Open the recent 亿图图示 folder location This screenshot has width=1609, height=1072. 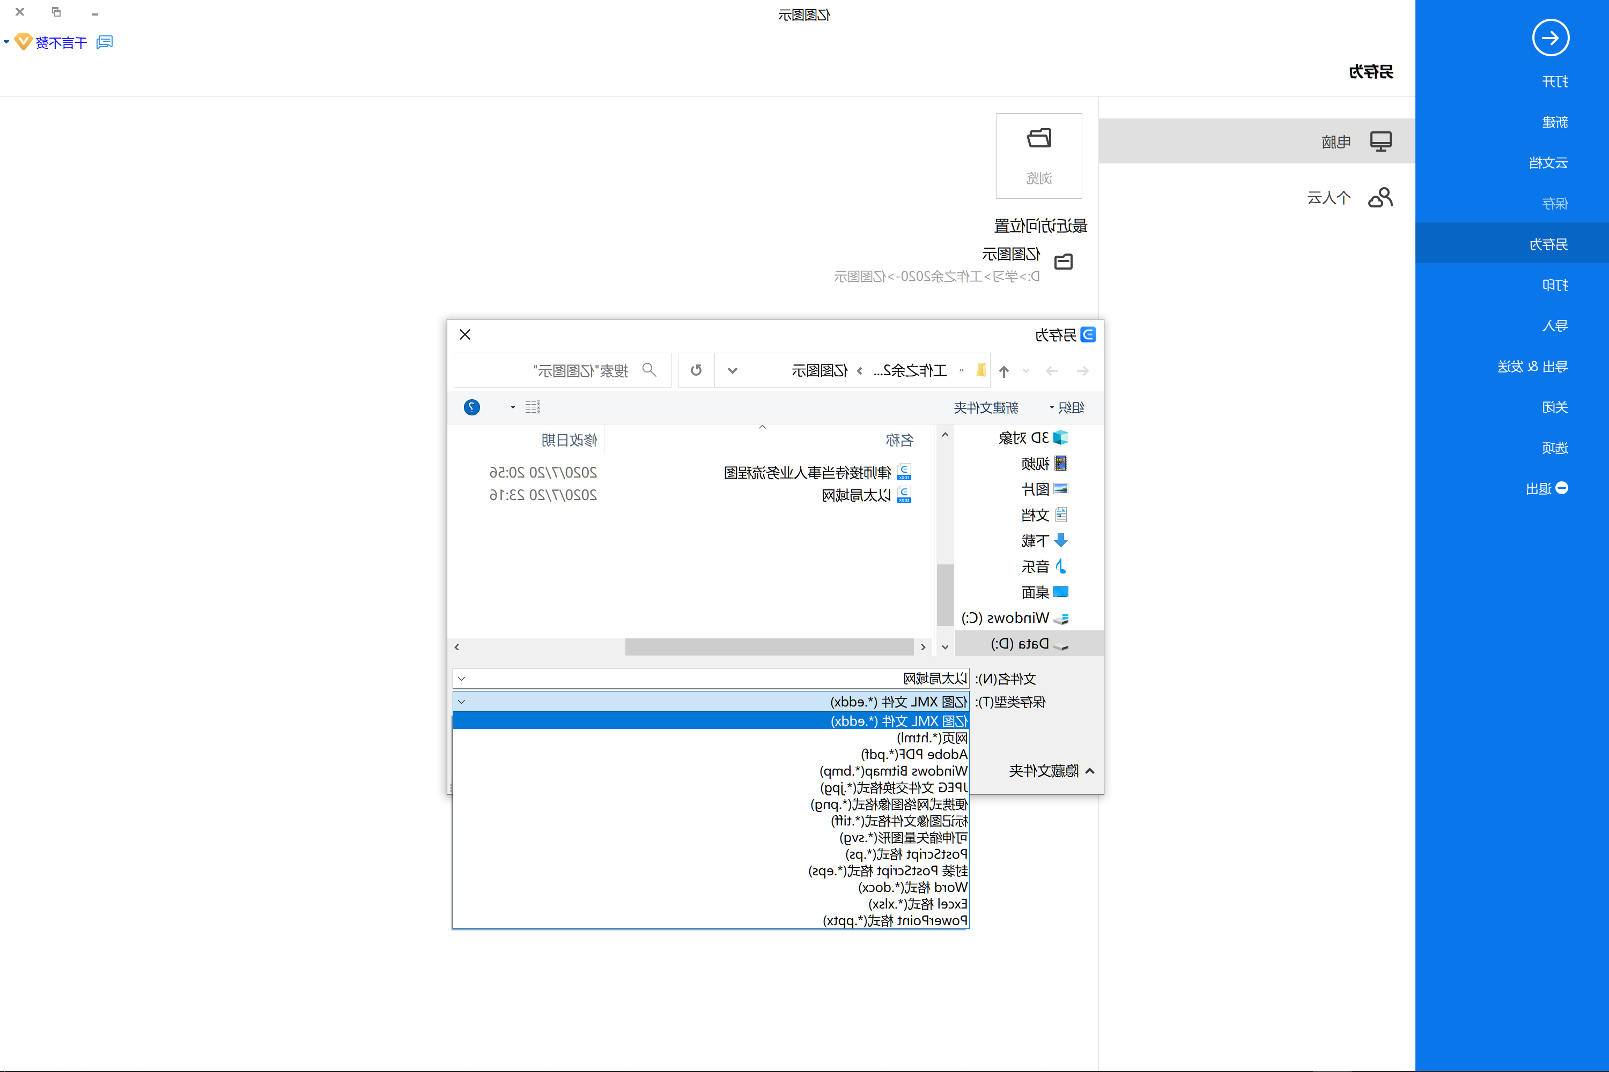[x=954, y=265]
